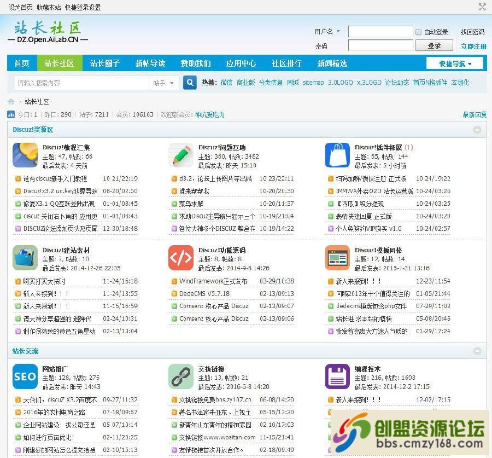This screenshot has height=458, width=492.
Task: Open the 帖子 search type dropdown
Action: 163,83
